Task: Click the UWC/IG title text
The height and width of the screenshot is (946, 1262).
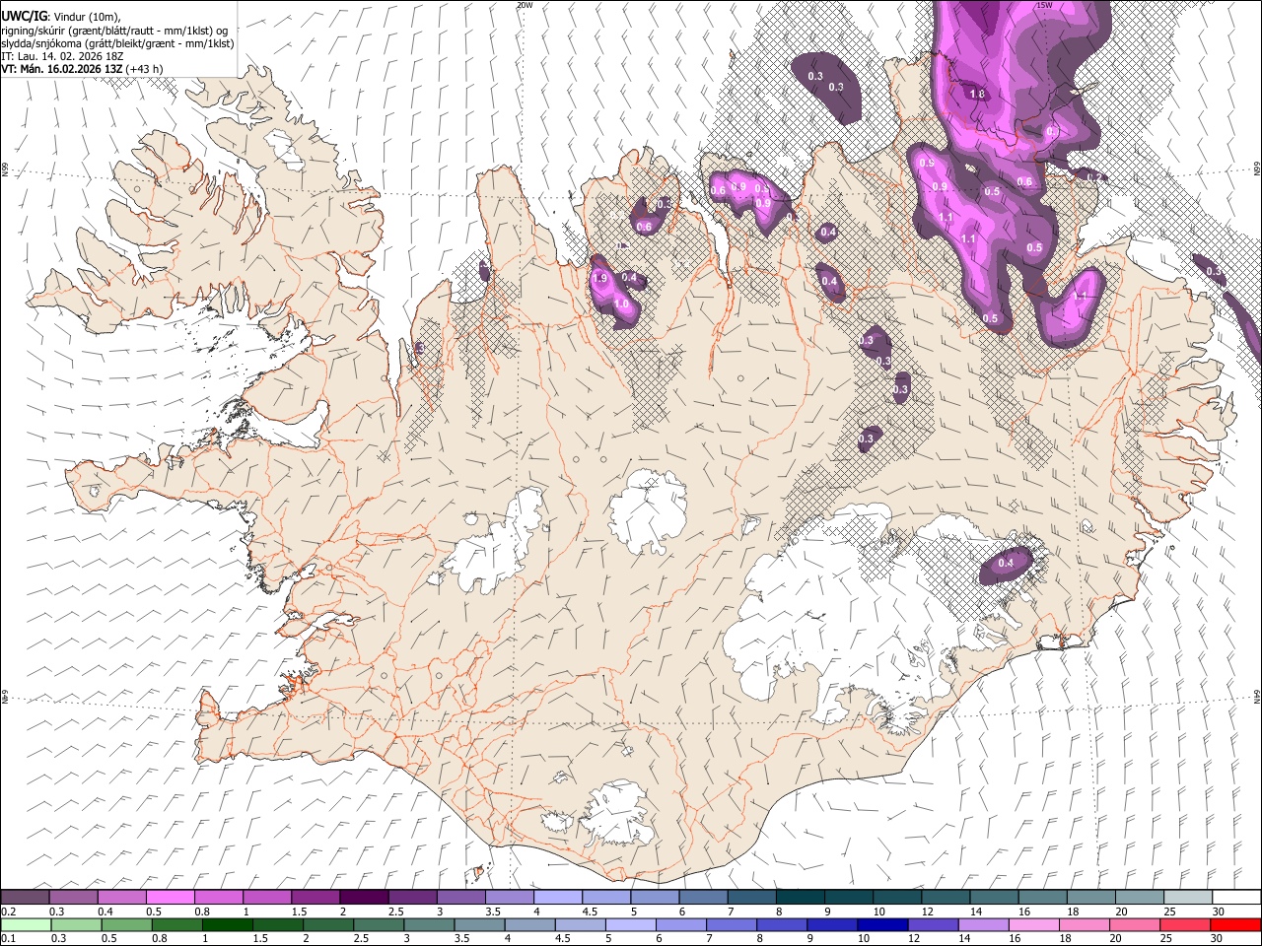Action: [24, 16]
